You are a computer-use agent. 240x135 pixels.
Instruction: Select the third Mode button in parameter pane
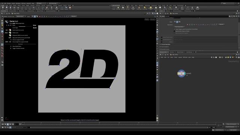pos(180,22)
